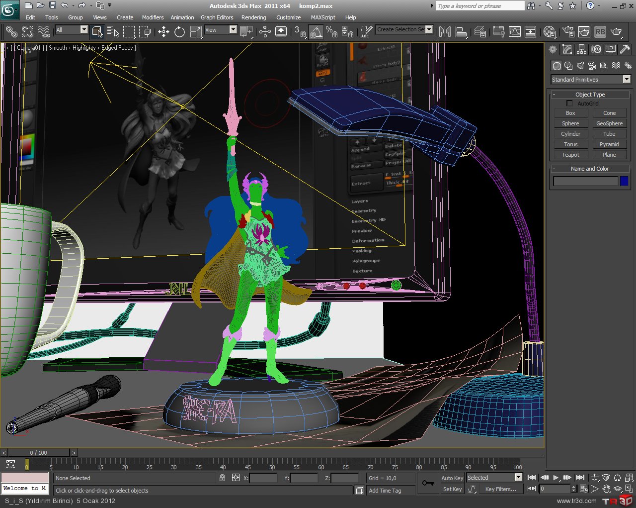Open the Rendering menu

tap(254, 17)
